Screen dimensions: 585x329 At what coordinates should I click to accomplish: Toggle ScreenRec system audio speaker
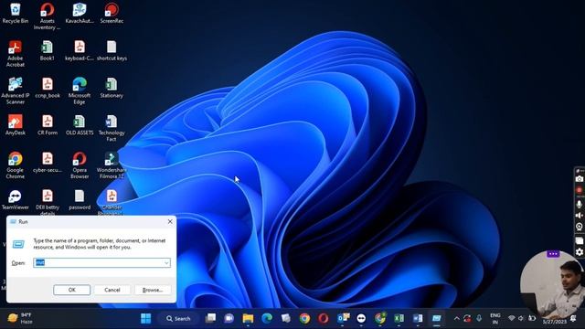[579, 216]
